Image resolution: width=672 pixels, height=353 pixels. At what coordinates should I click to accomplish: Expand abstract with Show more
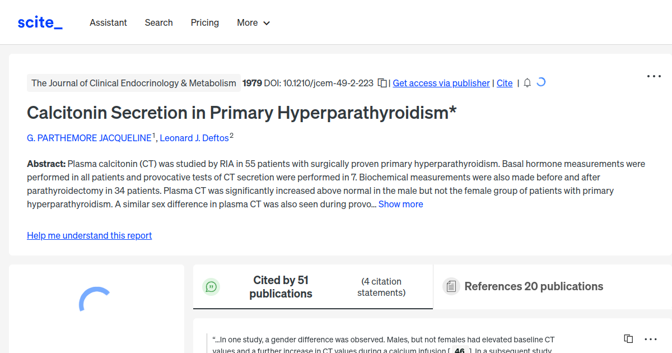[400, 204]
